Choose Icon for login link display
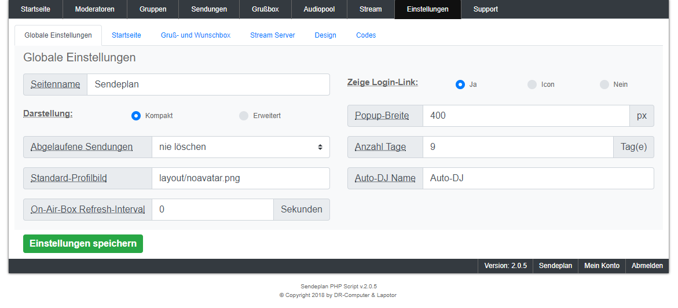Viewport: 678px width, 308px height. [532, 85]
